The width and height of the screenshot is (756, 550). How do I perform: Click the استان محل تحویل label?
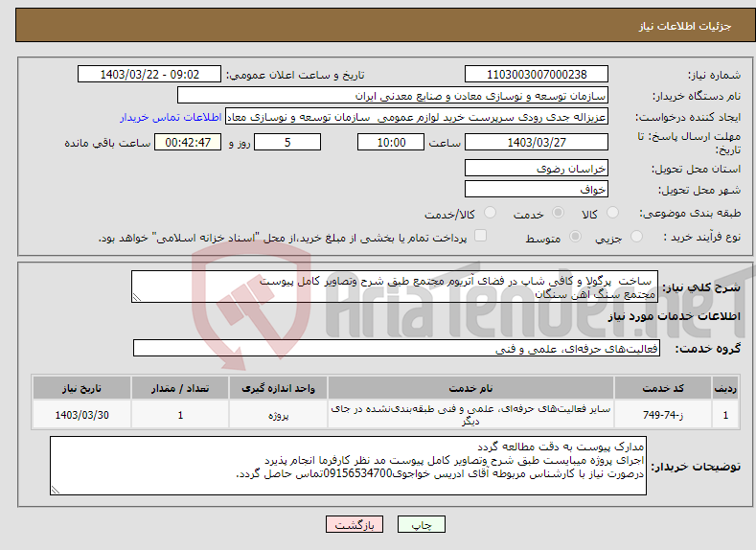[x=697, y=169]
